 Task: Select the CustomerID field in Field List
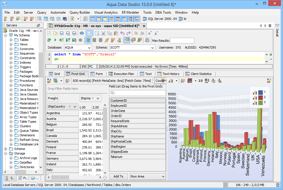tap(137, 101)
